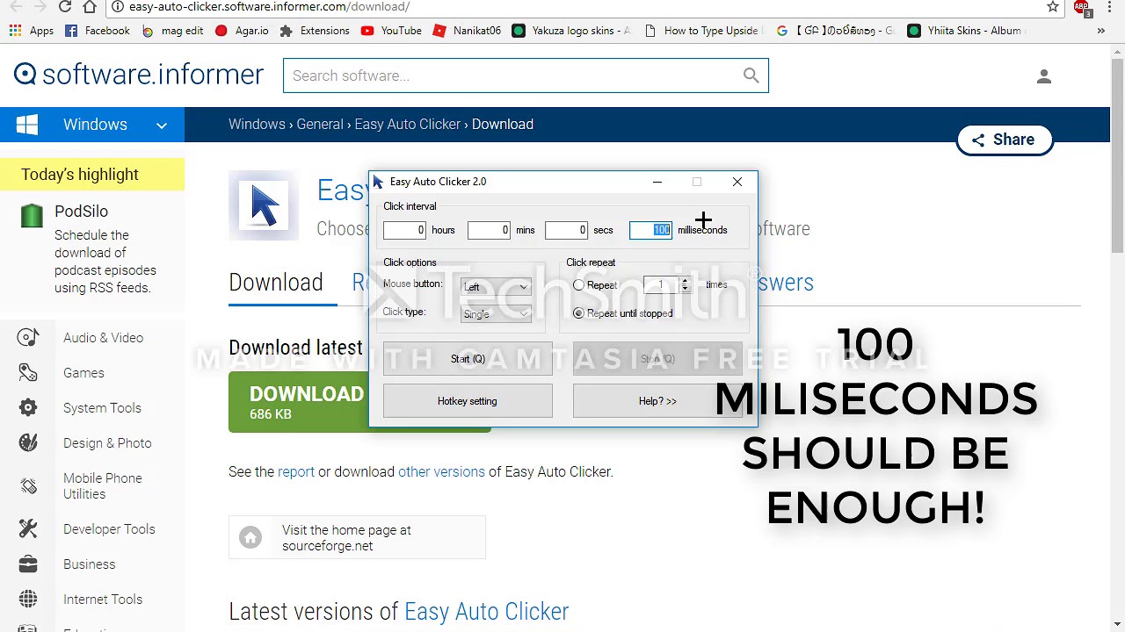Screen dimensions: 1125x632
Task: Click the Help? >> button
Action: 657,401
